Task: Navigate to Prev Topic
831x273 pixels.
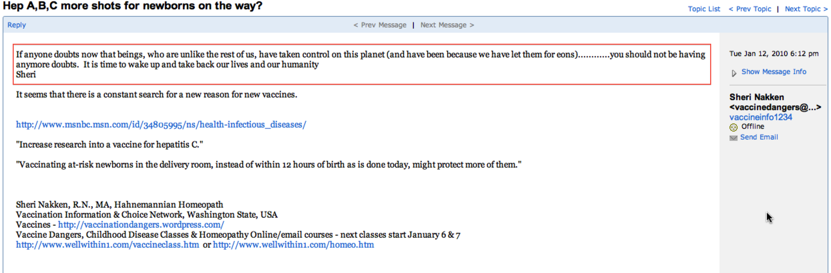Action: click(x=750, y=9)
